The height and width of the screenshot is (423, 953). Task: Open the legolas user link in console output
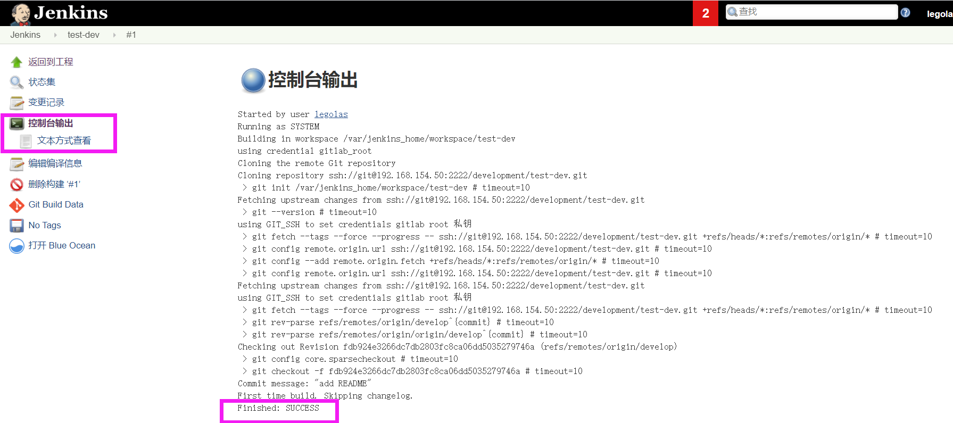coord(331,114)
